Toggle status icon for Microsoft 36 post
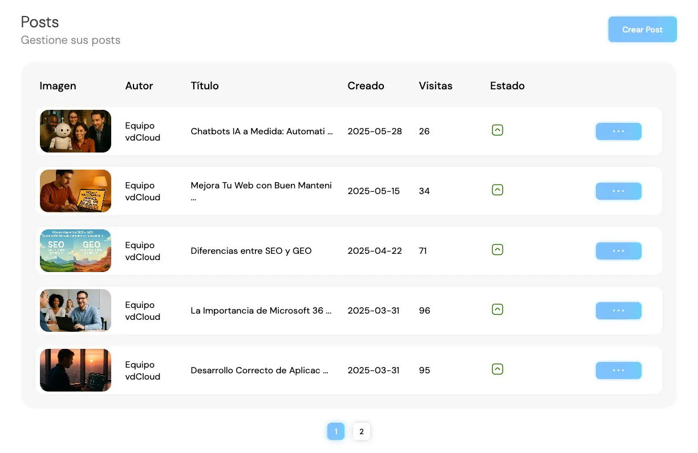The image size is (698, 453). click(497, 310)
